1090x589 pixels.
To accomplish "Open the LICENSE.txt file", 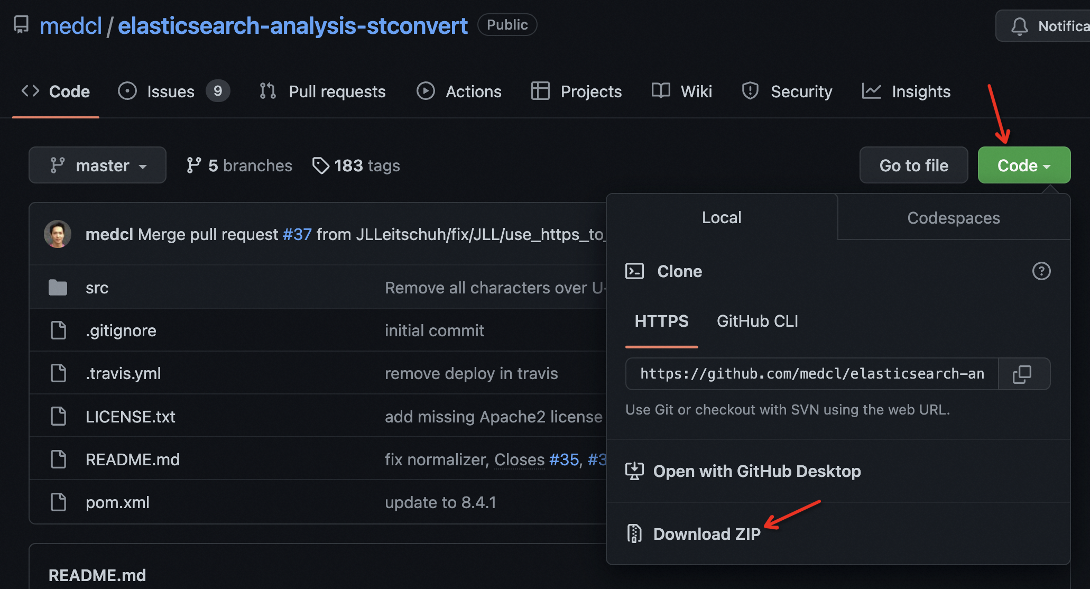I will (130, 417).
